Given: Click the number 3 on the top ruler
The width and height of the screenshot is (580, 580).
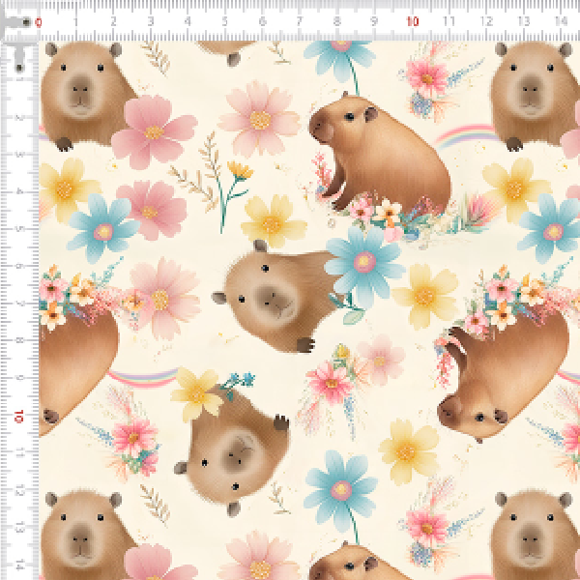Looking at the screenshot, I should coord(151,21).
